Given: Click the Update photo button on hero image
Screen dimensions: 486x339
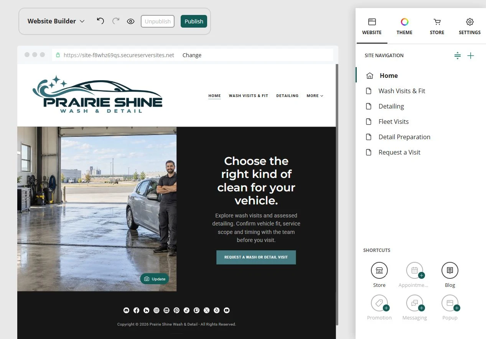Looking at the screenshot, I should (x=155, y=279).
